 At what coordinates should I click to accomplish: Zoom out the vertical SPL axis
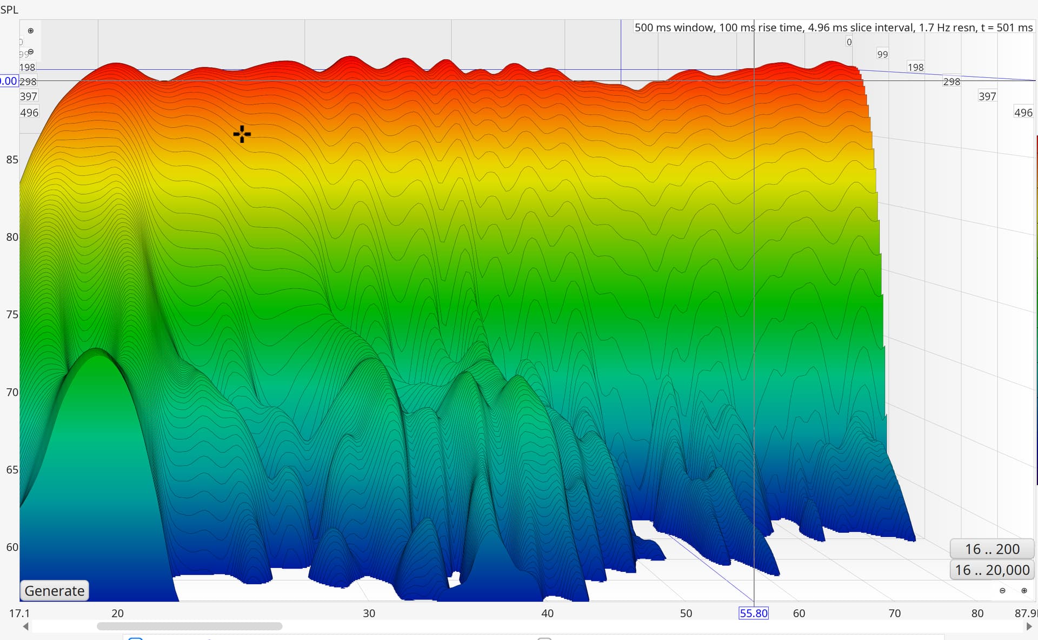click(x=31, y=52)
